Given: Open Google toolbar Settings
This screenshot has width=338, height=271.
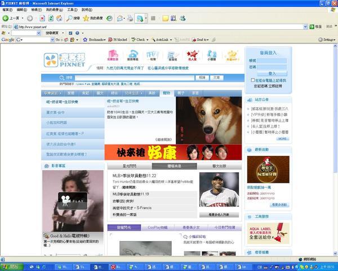Looking at the screenshot, I should [327, 40].
